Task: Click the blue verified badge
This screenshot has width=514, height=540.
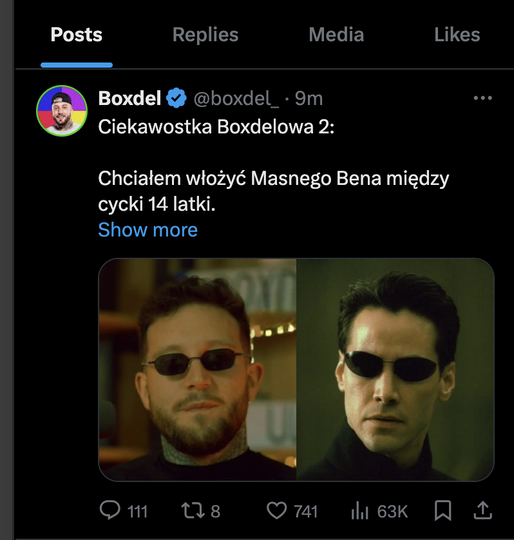Action: (x=176, y=99)
